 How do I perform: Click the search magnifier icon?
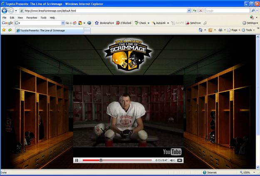tap(253, 11)
